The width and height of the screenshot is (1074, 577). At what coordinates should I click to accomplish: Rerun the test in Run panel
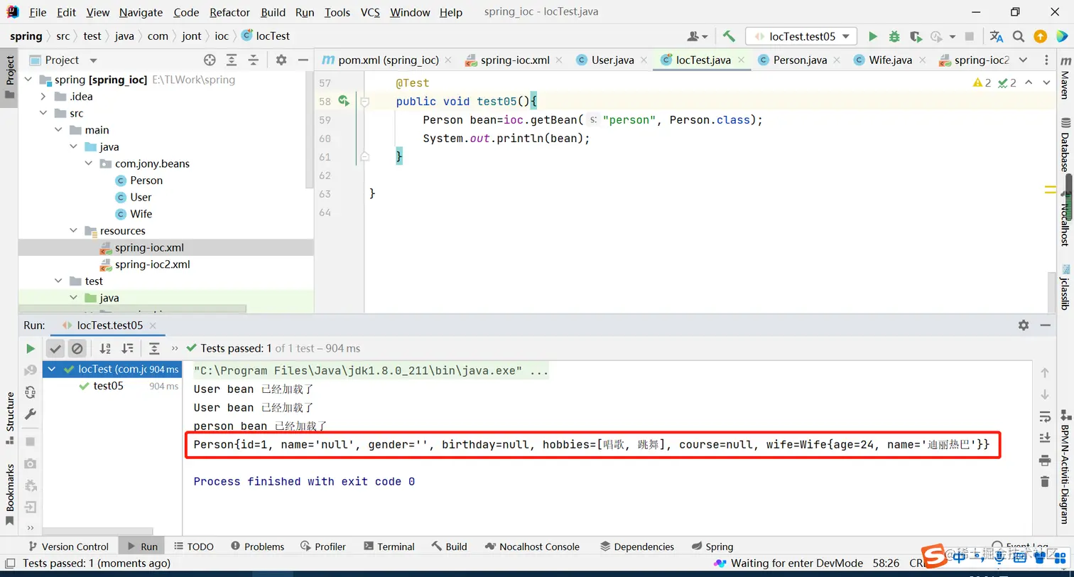point(31,348)
